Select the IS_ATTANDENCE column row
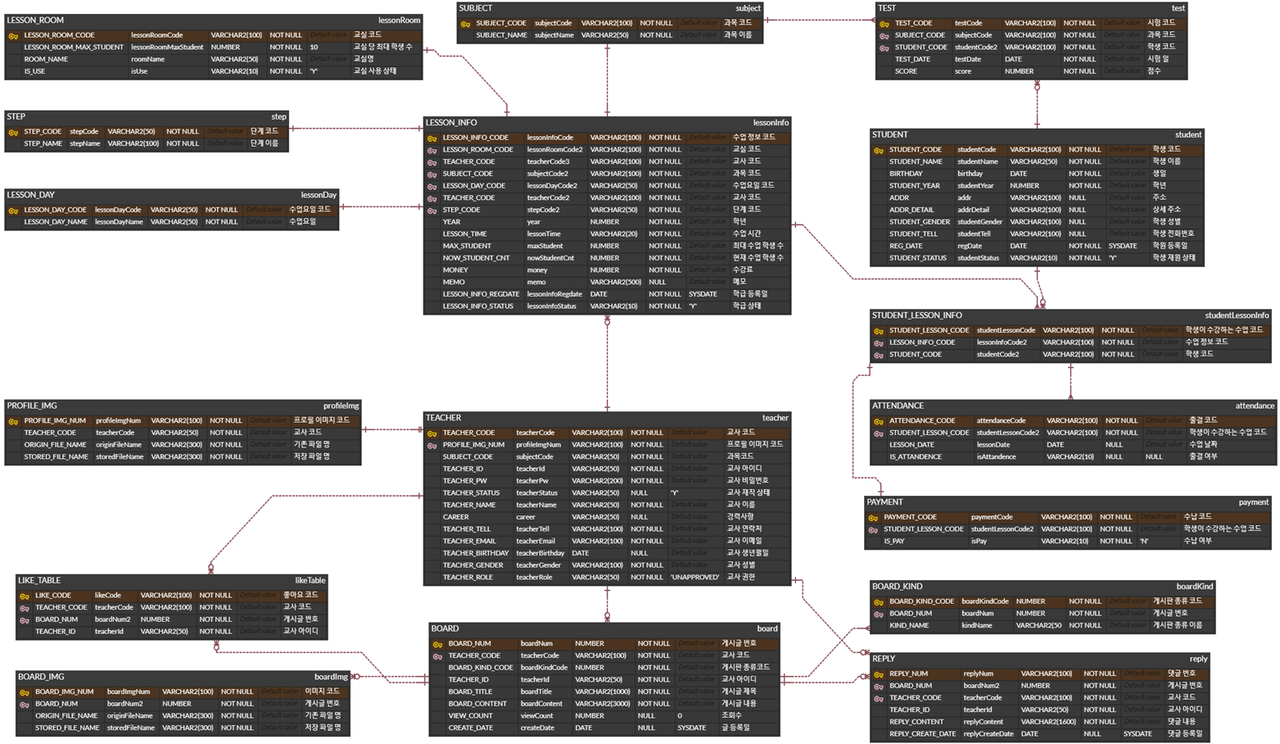1280x744 pixels. coord(1074,457)
